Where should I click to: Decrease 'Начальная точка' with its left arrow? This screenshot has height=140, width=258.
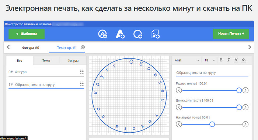[179, 124]
